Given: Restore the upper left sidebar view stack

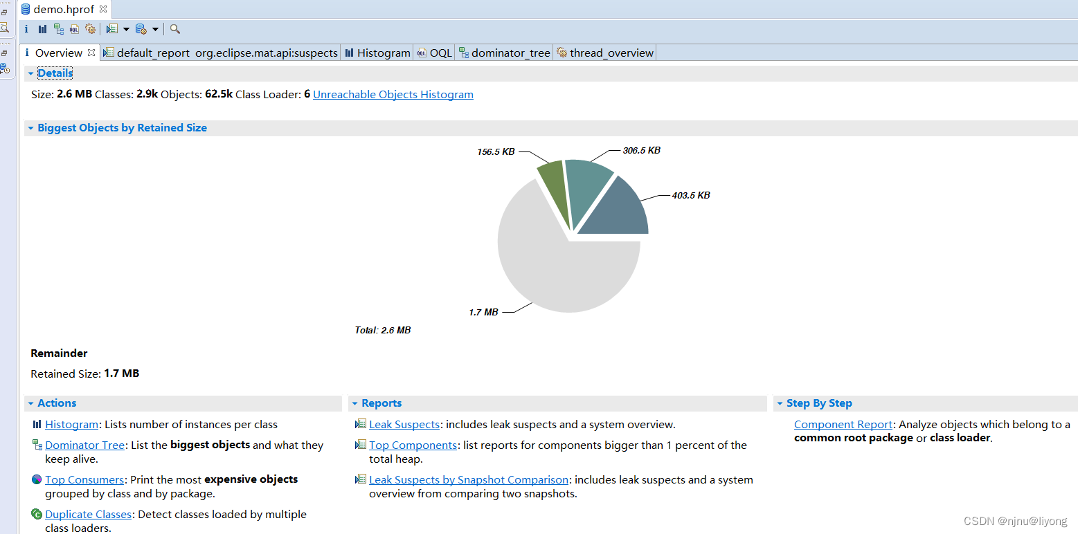Looking at the screenshot, I should [4, 12].
